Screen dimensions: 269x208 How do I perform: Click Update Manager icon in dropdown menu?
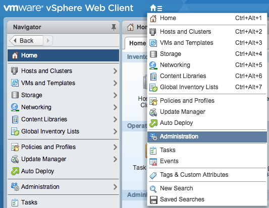click(x=153, y=112)
